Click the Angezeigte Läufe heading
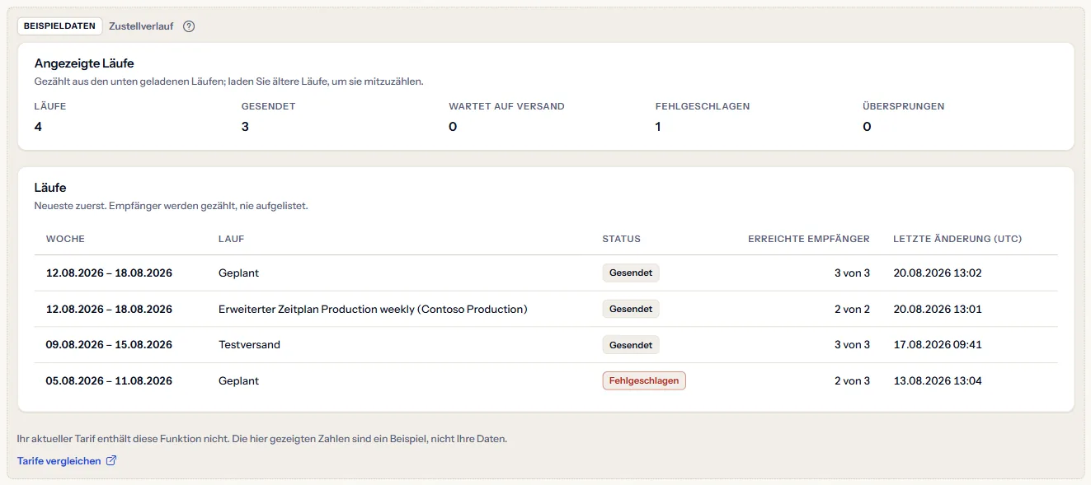1091x485 pixels. pyautogui.click(x=84, y=63)
